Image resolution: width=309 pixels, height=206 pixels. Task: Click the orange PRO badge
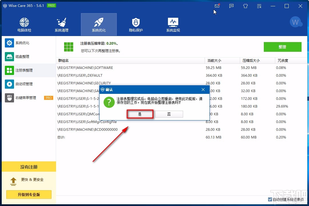(49, 98)
